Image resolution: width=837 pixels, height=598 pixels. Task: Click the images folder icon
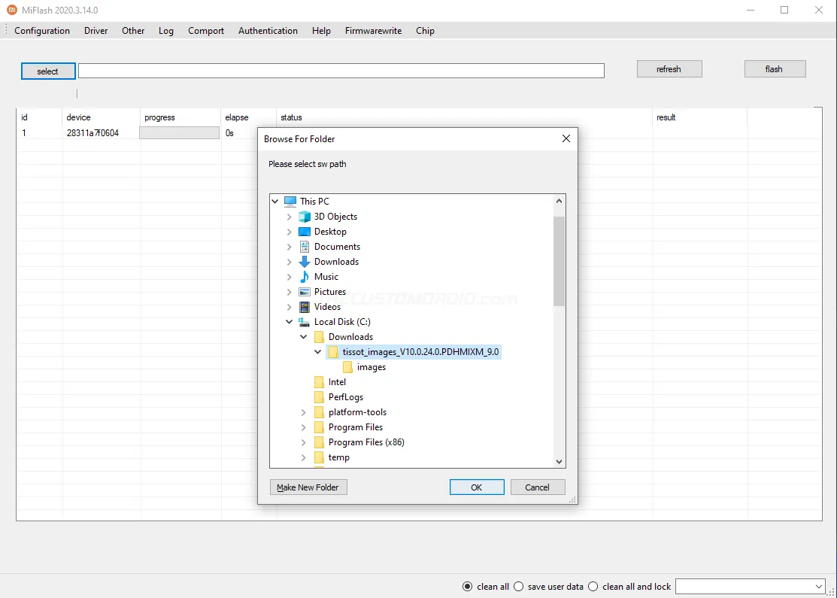347,366
